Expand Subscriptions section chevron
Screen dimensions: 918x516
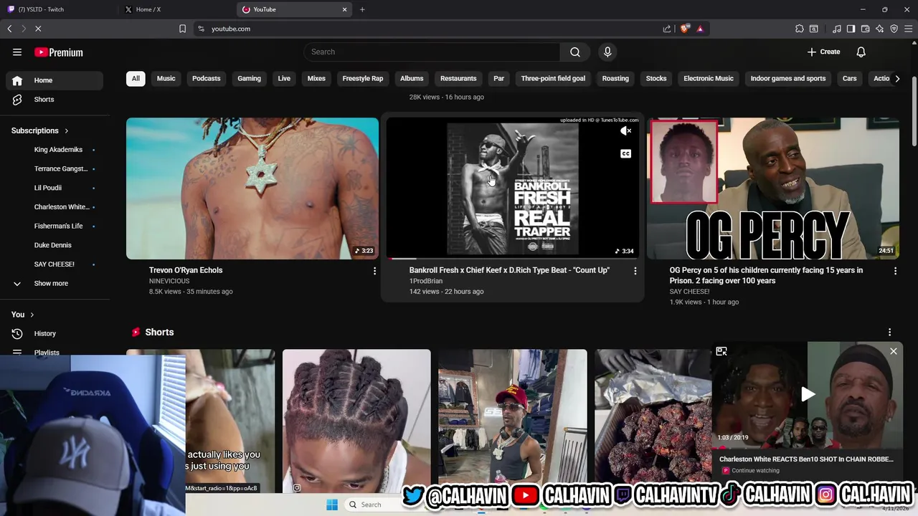pos(67,130)
